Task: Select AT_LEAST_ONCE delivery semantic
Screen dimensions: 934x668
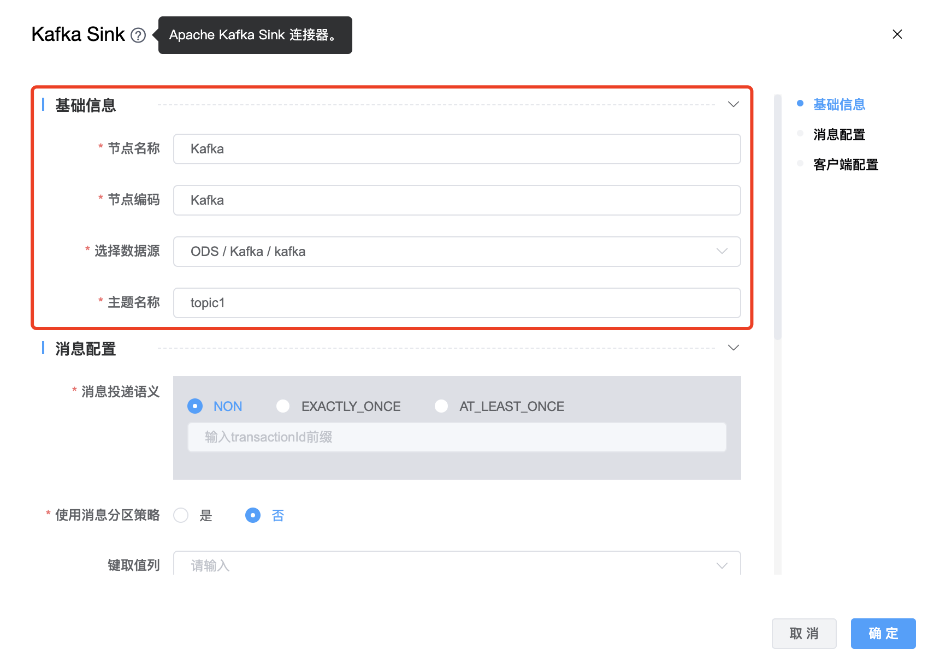Action: (441, 406)
